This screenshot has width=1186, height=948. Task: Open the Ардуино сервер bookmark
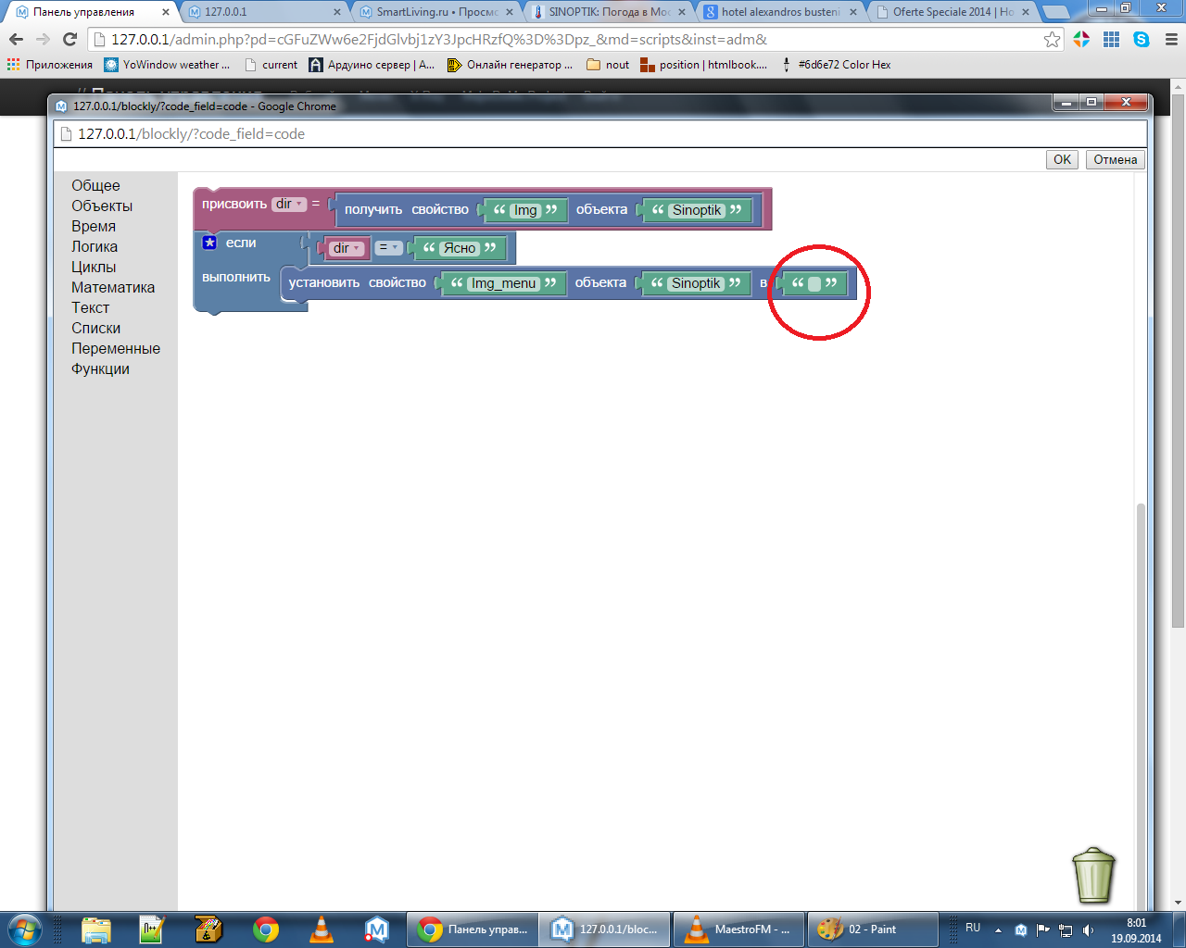372,65
